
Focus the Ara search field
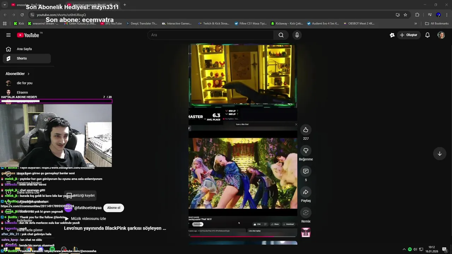pyautogui.click(x=211, y=35)
